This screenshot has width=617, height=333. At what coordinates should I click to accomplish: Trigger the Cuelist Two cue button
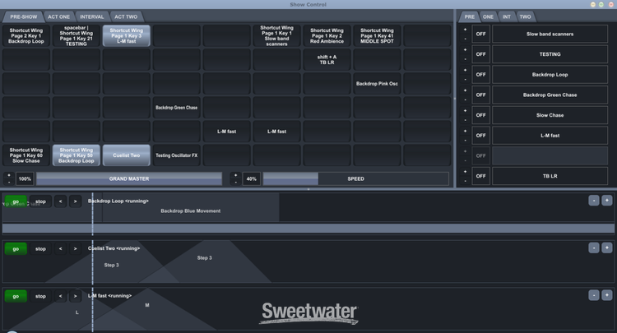(126, 155)
